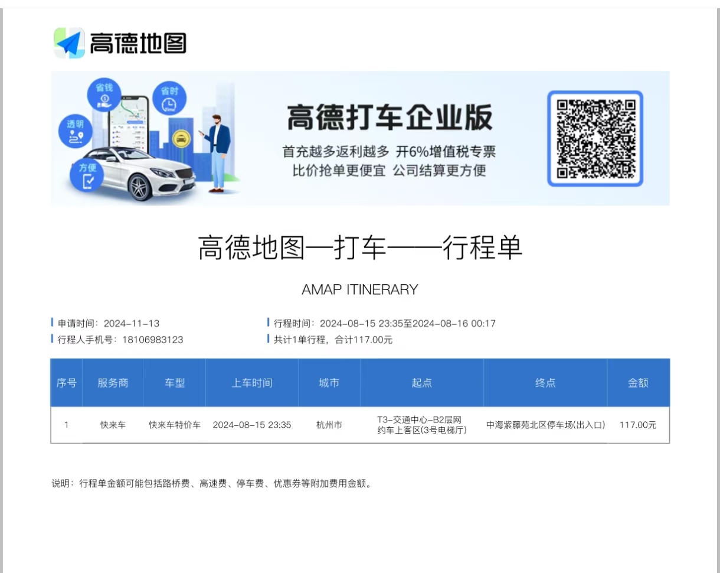Viewport: 720px width, 573px height.
Task: Click the 省时 clock bubble icon
Action: 169,98
